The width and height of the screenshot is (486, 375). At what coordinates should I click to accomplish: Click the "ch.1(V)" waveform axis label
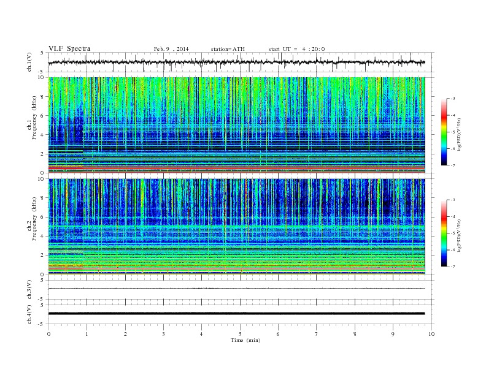pyautogui.click(x=29, y=62)
